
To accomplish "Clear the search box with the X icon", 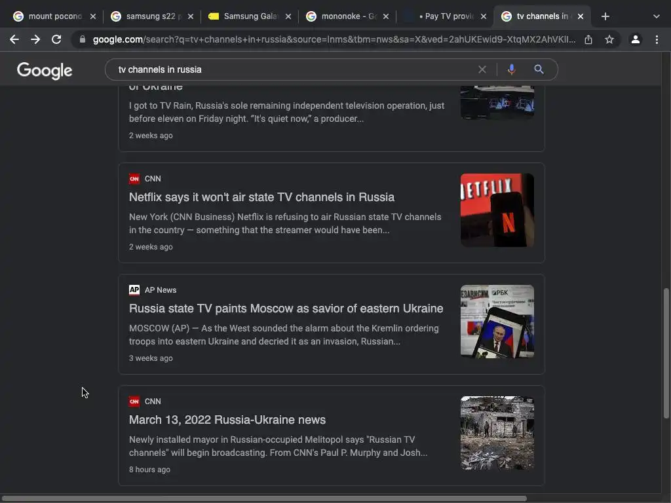I will [x=482, y=69].
